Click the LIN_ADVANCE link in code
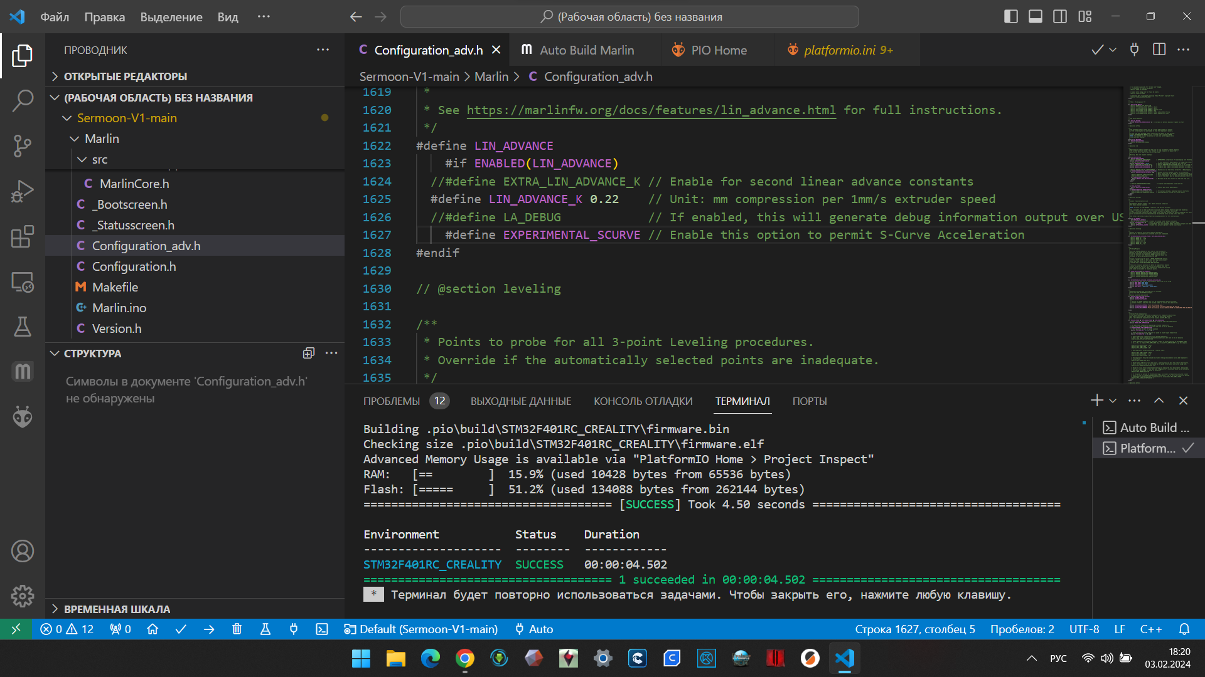Screen dimensions: 1205x677 click(x=513, y=145)
